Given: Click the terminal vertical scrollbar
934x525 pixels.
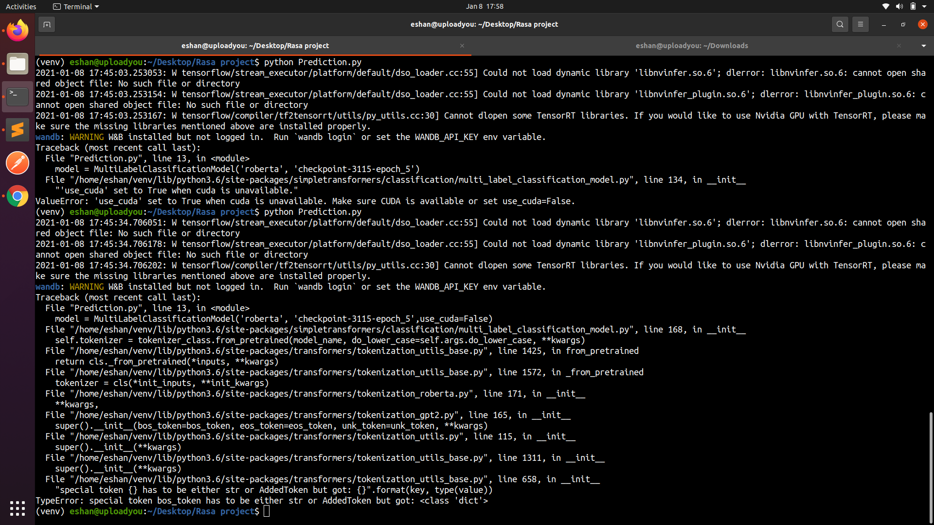Looking at the screenshot, I should pos(931,467).
